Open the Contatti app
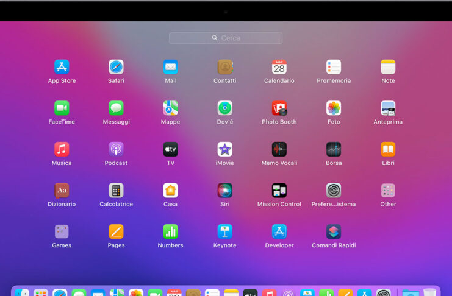Screen dimensions: 452x296 [x=225, y=67]
